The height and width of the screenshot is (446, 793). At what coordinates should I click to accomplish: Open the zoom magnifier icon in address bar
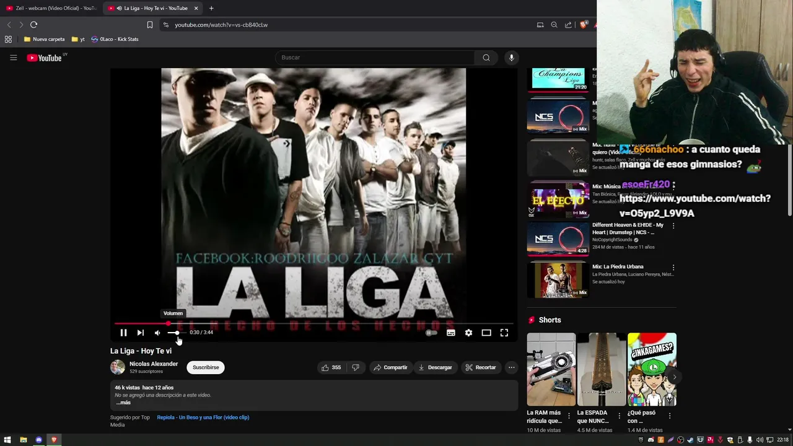click(554, 25)
